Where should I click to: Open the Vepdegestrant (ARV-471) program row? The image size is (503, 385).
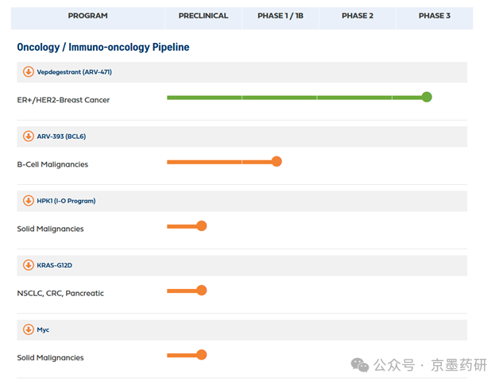[x=242, y=72]
